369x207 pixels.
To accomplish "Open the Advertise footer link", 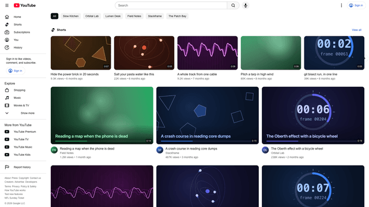I will coord(19,182).
